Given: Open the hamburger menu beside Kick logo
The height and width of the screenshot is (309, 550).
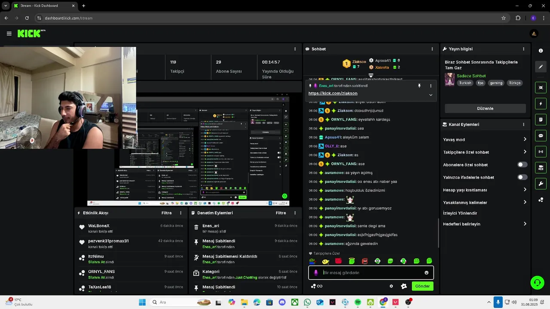Looking at the screenshot, I should tap(9, 33).
